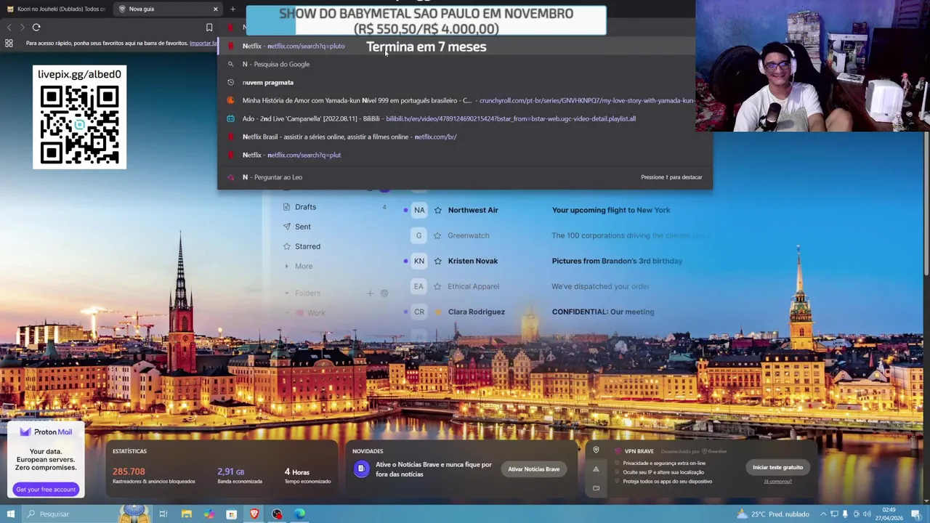Open 'Your upcoming flight to New York' email
Viewport: 930px width, 523px height.
610,210
